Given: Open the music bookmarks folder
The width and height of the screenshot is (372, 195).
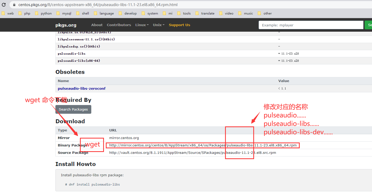Looking at the screenshot, I should click(248, 13).
